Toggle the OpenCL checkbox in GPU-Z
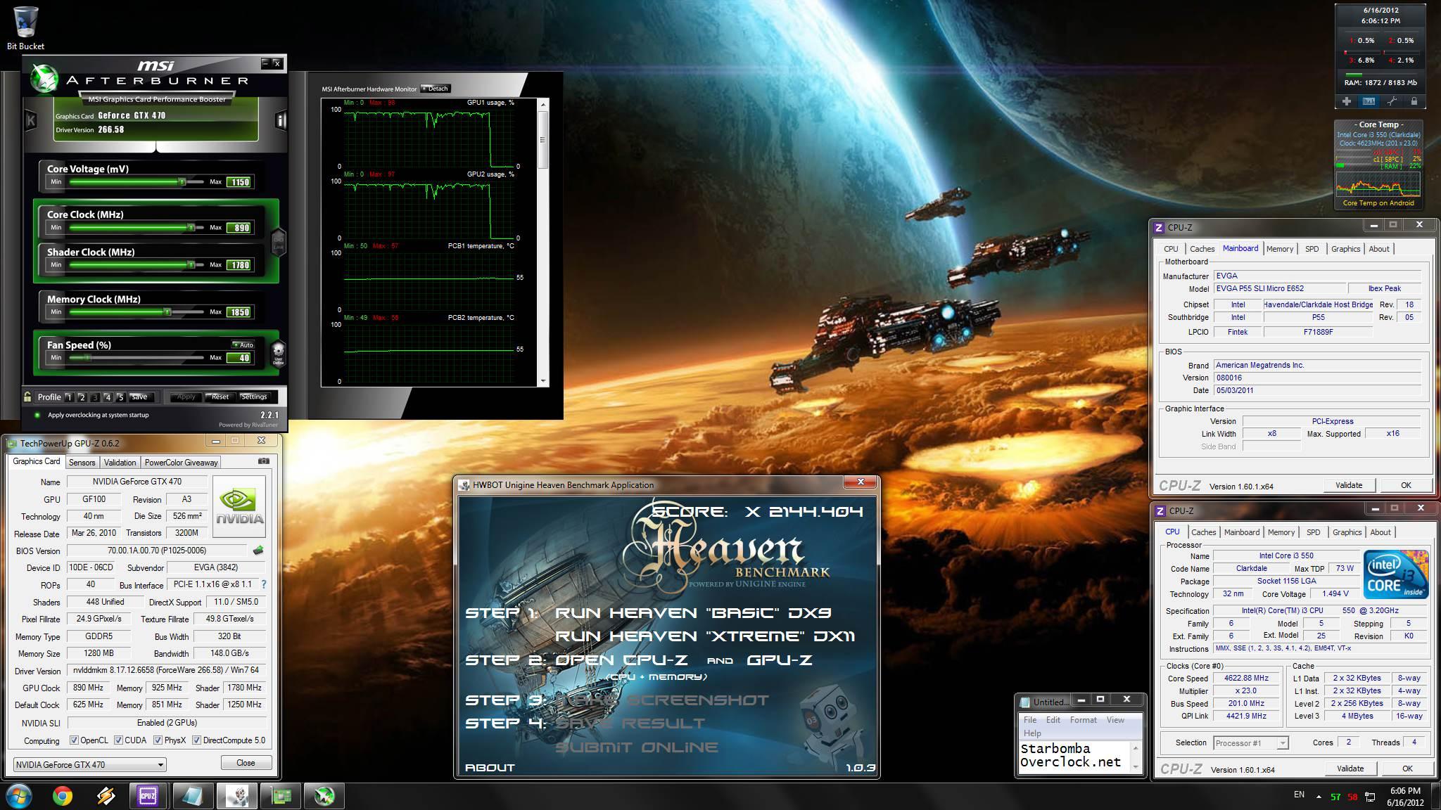1441x810 pixels. (x=74, y=740)
